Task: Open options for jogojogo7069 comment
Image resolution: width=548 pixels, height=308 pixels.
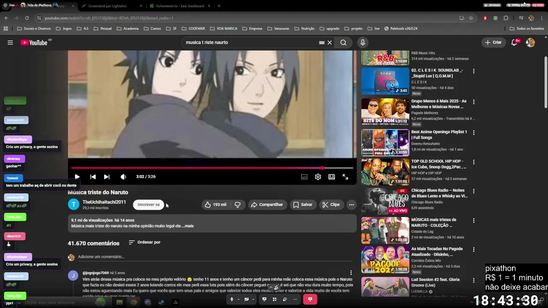Action: (351, 272)
